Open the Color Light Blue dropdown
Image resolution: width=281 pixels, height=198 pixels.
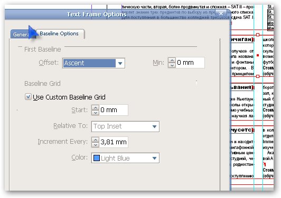click(125, 158)
